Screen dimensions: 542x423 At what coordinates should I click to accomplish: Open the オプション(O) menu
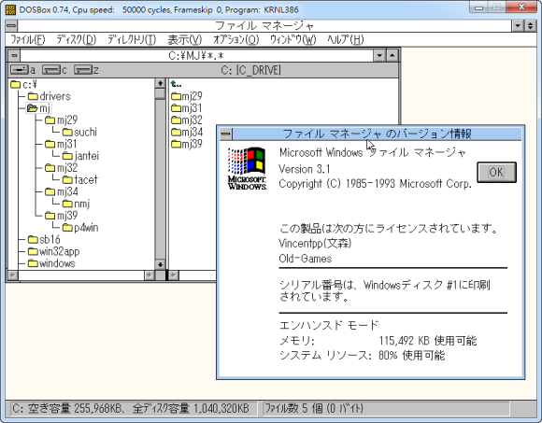235,40
